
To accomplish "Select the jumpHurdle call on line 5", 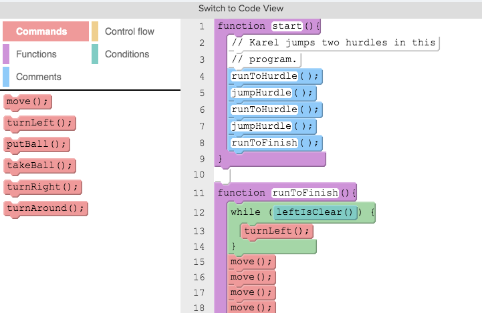I will pyautogui.click(x=261, y=93).
